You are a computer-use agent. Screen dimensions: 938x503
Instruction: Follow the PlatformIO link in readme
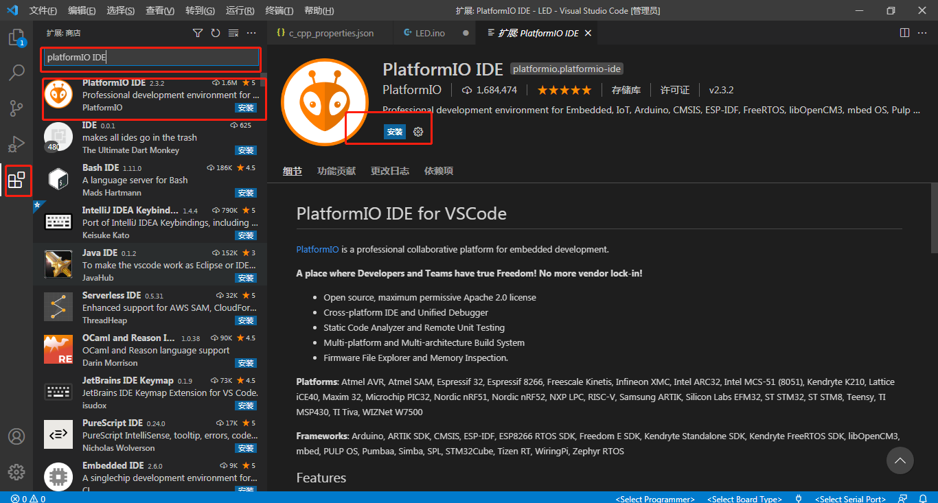click(x=317, y=249)
